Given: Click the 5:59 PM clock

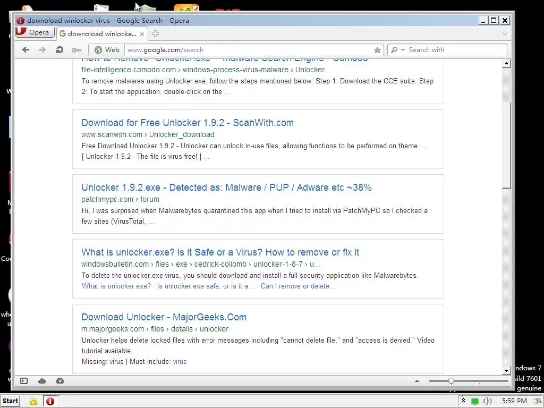Looking at the screenshot, I should [x=514, y=401].
